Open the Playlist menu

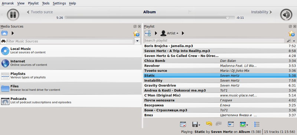pos(33,3)
